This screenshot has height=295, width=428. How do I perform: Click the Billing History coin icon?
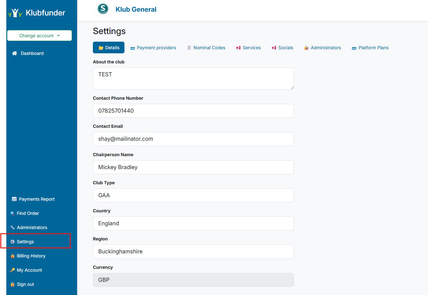(12, 256)
